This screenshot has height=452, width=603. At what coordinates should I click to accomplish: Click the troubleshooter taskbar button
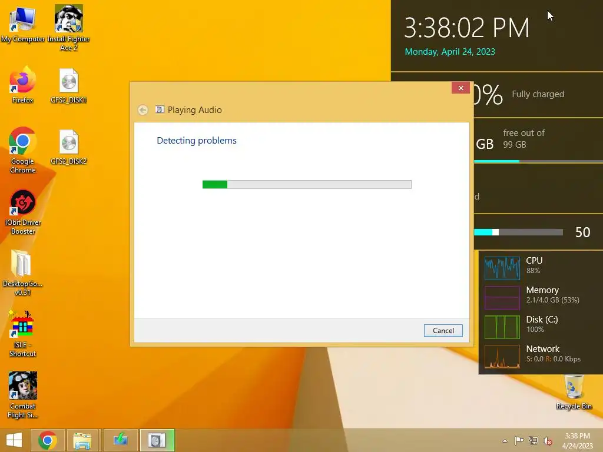157,440
